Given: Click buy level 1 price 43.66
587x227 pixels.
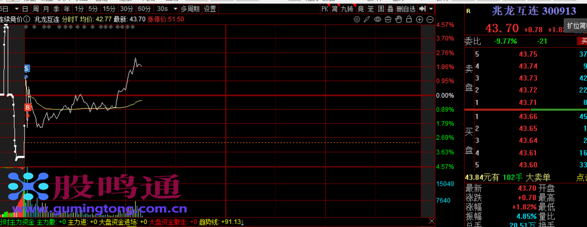Looking at the screenshot, I should pyautogui.click(x=528, y=117).
